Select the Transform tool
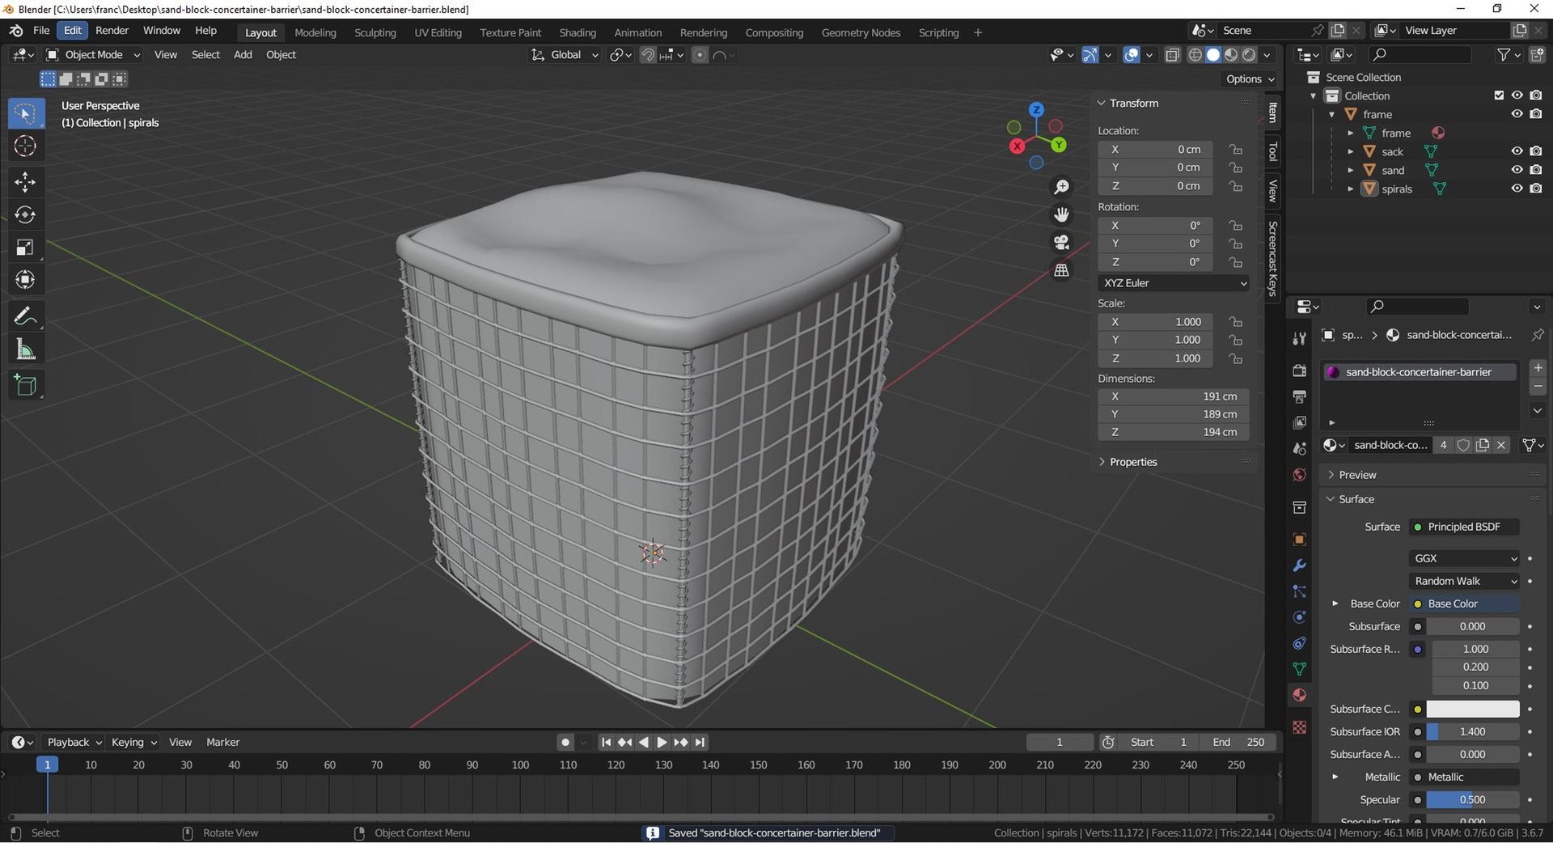The image size is (1553, 843). coord(25,280)
